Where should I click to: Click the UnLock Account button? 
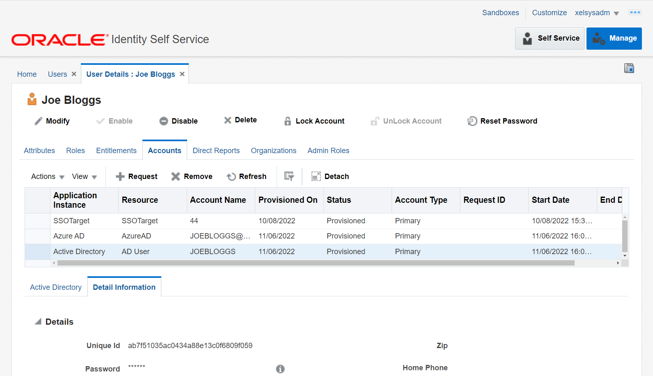coord(406,121)
